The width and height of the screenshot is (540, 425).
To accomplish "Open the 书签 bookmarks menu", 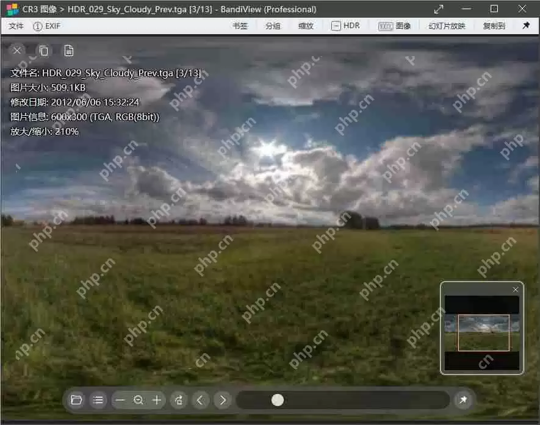I will (x=240, y=26).
